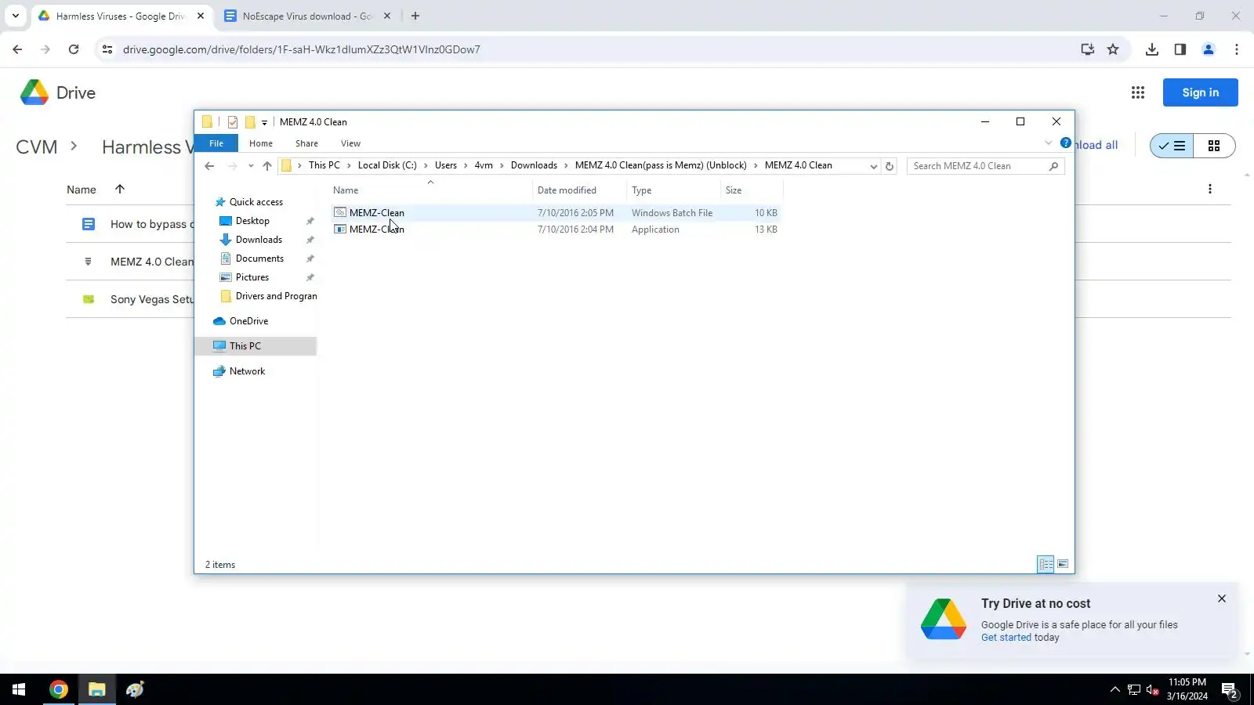Close the Try Drive at no cost popup
The width and height of the screenshot is (1254, 705).
(x=1222, y=598)
